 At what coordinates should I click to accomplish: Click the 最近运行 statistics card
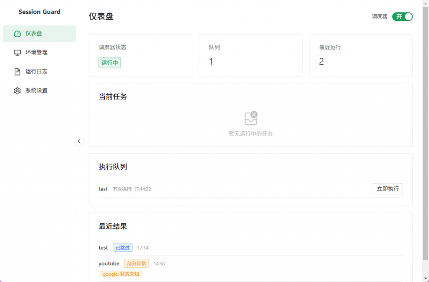click(x=360, y=55)
